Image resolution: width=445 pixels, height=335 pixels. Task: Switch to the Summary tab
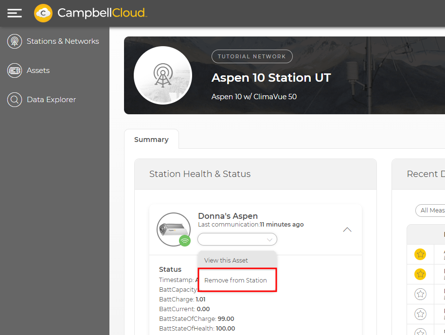151,140
